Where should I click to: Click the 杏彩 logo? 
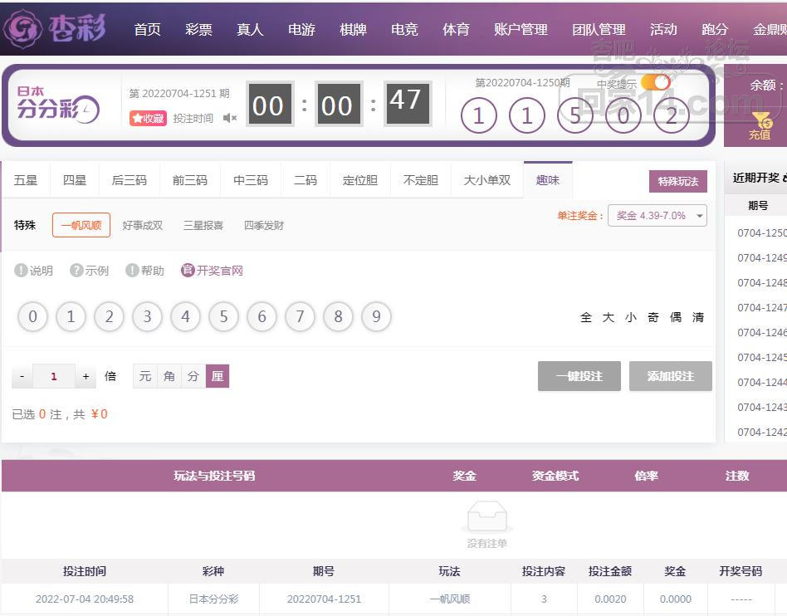(55, 28)
